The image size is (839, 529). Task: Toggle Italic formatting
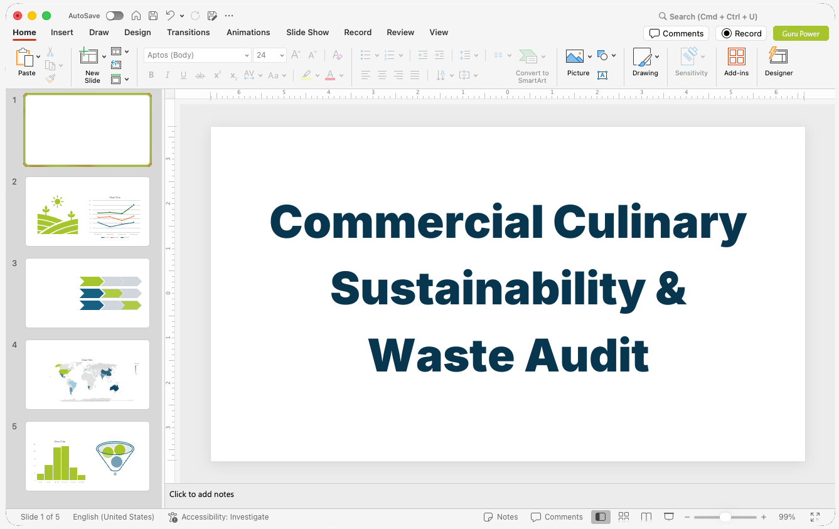click(x=168, y=75)
